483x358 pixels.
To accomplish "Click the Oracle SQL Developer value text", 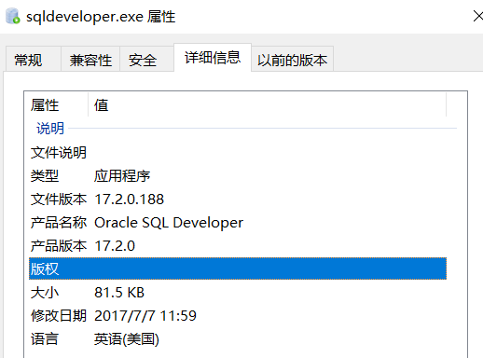I will [x=169, y=223].
